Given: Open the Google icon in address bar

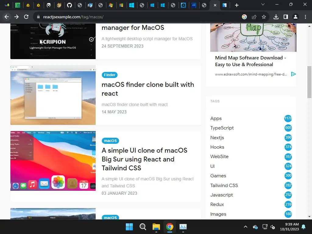Looking at the screenshot, I should [244, 17].
